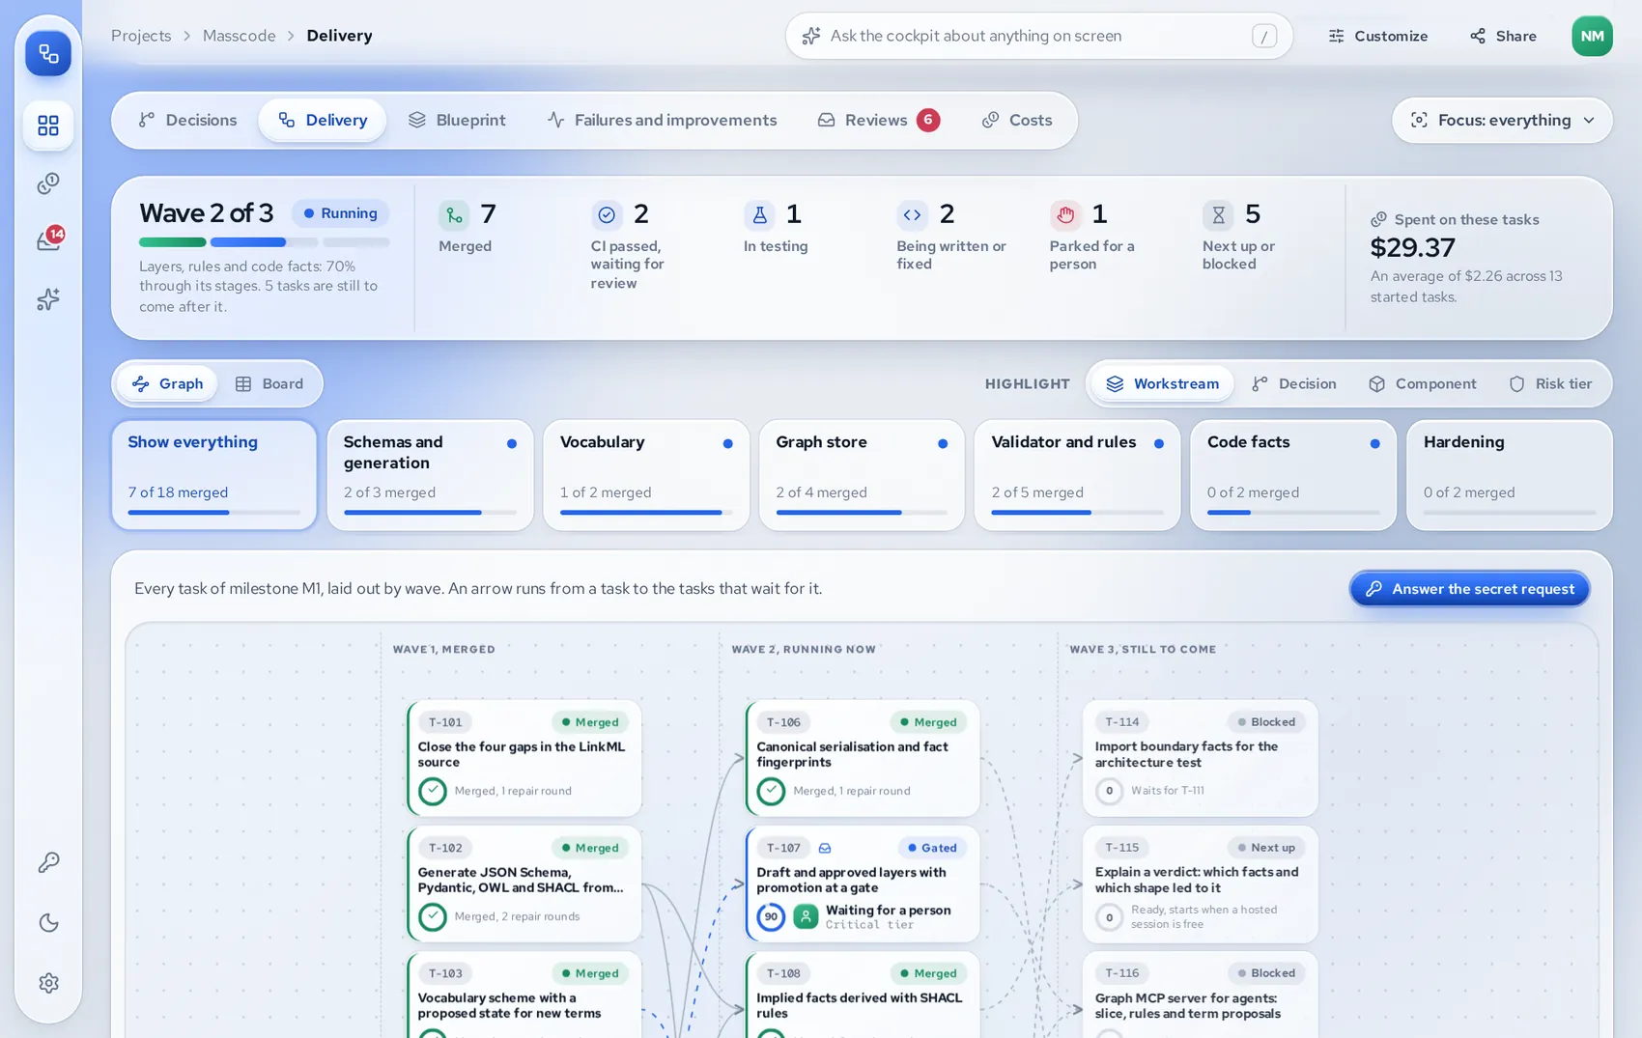Click the Customize button
Screen dimensions: 1642x1038
coord(1378,36)
